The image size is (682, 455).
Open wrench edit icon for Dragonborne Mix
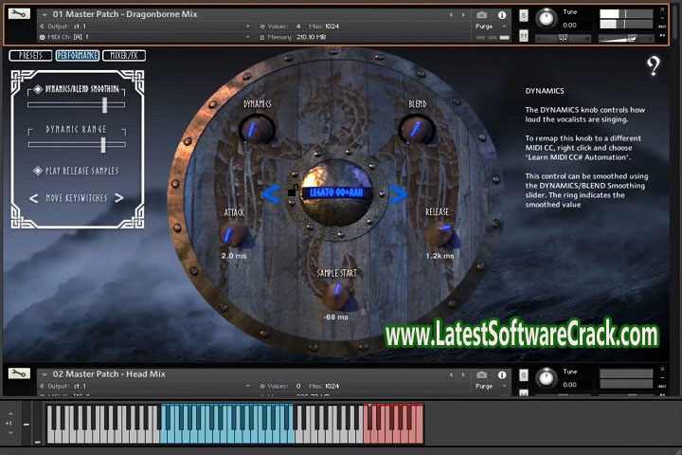(x=19, y=15)
